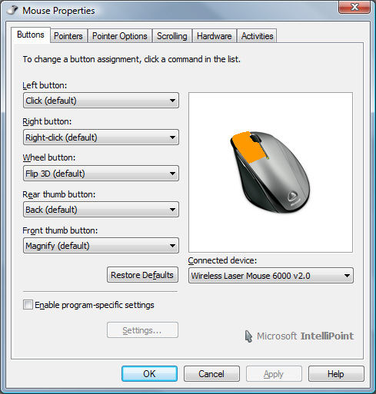Click the Restore Defaults button
Image resolution: width=376 pixels, height=394 pixels.
tap(142, 275)
